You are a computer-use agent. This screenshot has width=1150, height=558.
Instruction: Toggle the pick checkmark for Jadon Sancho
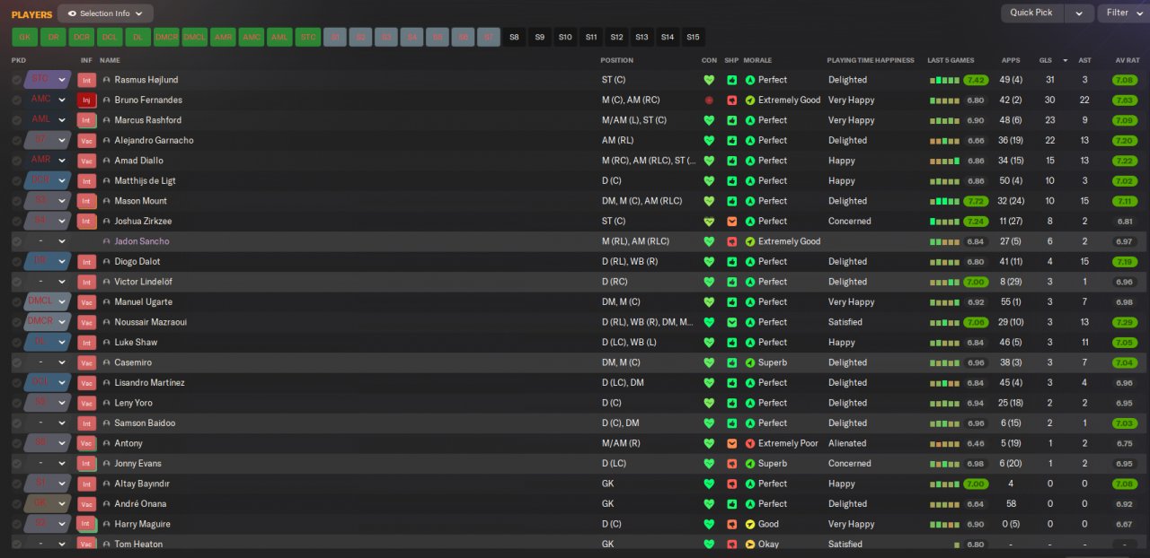point(16,241)
